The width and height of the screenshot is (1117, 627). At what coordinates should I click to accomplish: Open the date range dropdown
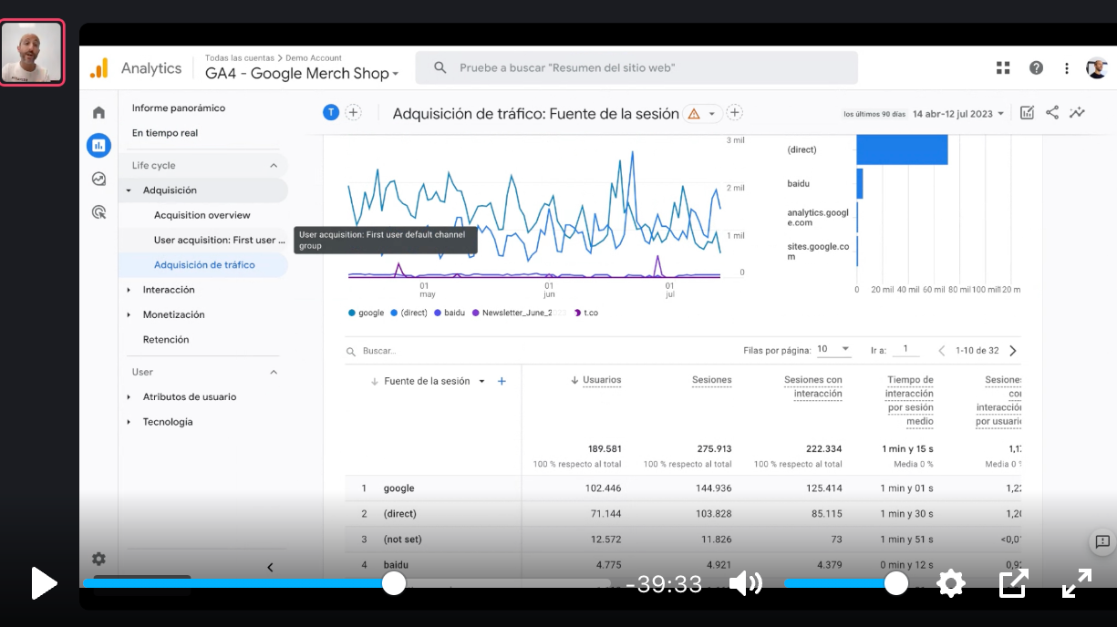point(958,114)
